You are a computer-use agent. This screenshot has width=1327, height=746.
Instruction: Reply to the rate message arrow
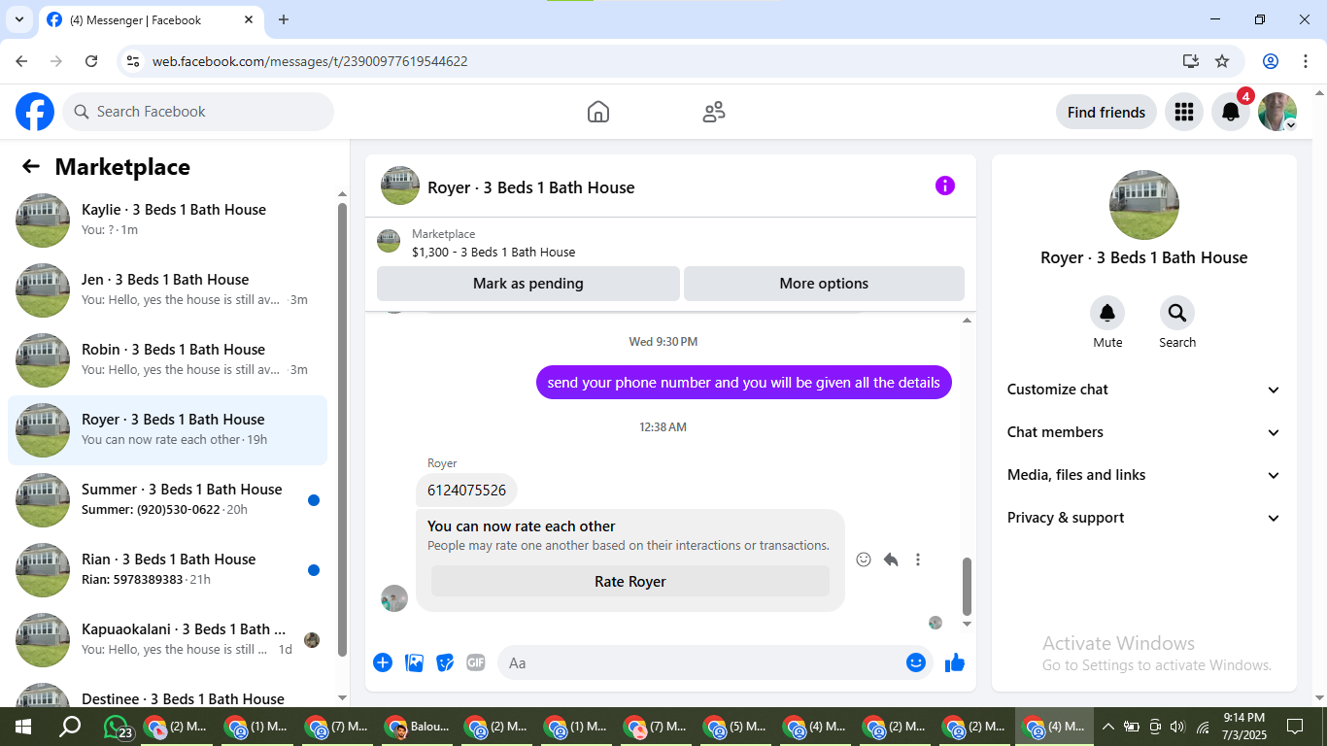(891, 559)
